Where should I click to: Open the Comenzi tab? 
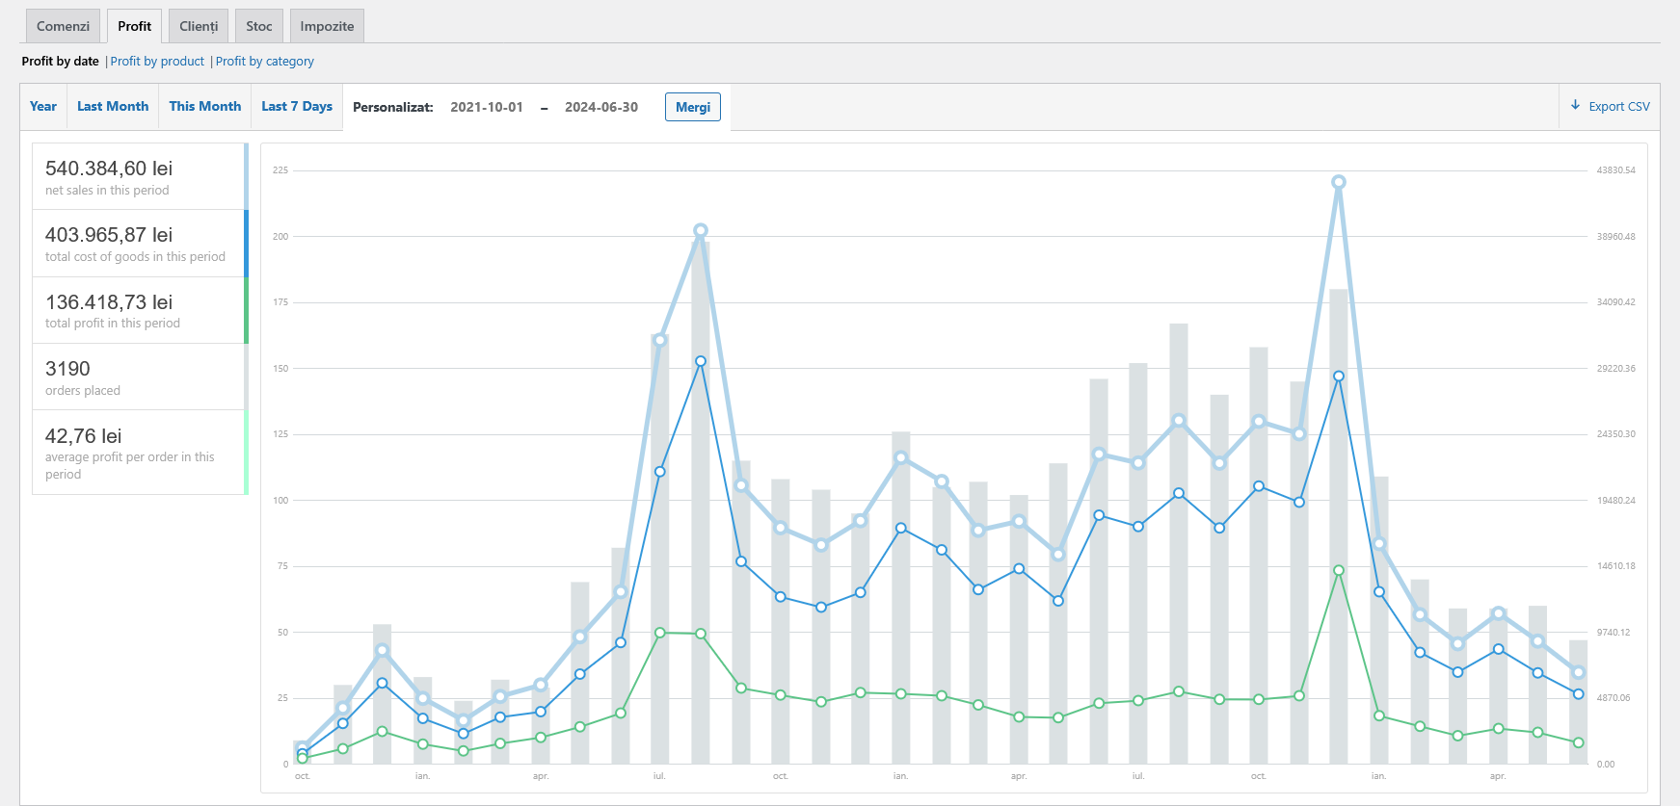(63, 26)
